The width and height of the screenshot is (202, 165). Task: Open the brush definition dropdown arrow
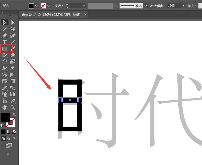click(x=145, y=6)
